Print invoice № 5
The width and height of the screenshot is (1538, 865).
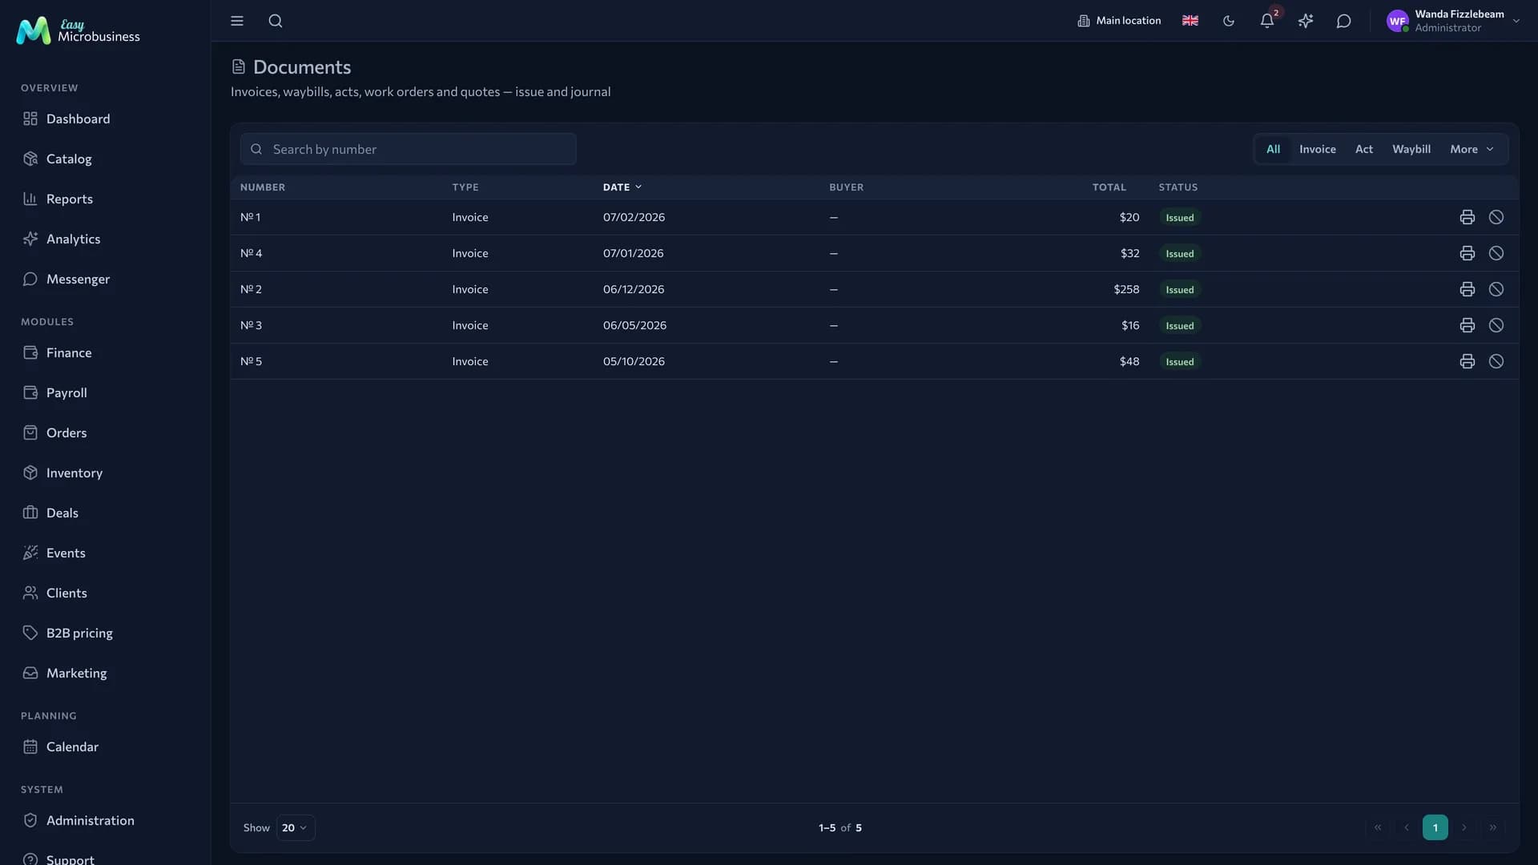[x=1468, y=361]
